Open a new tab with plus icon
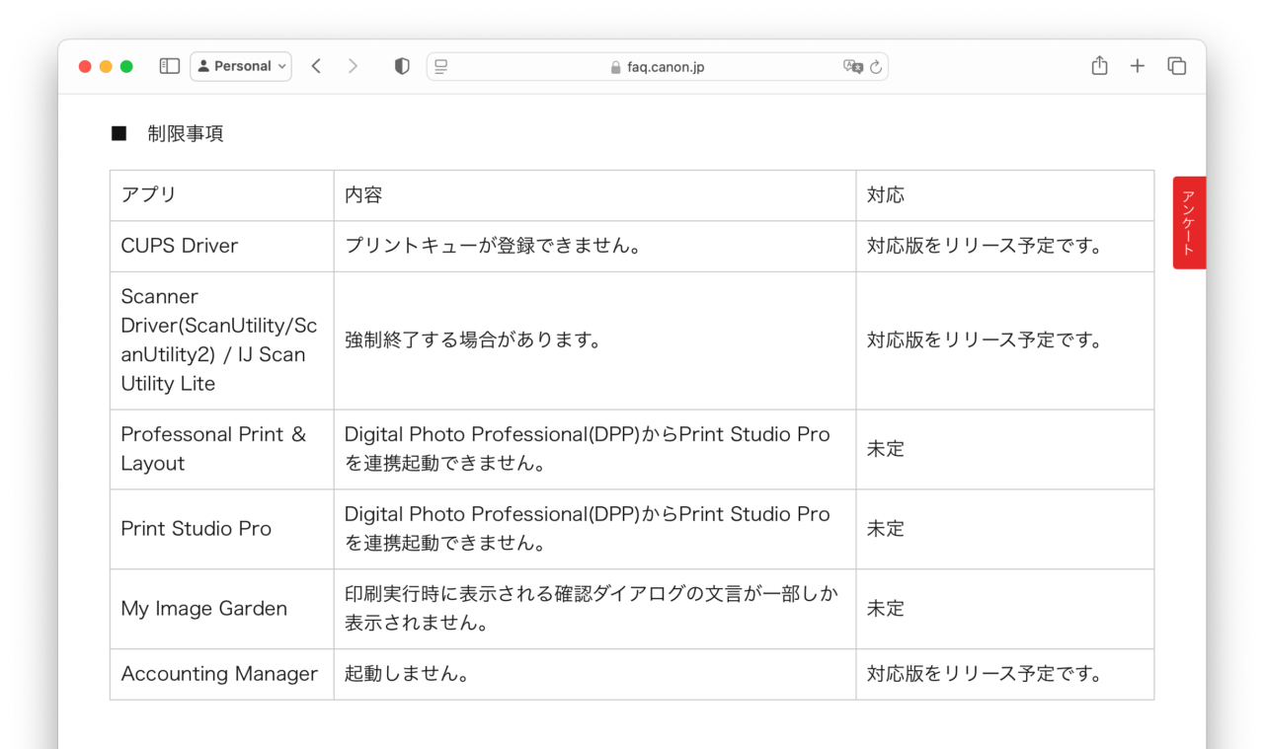The image size is (1264, 749). click(x=1138, y=66)
